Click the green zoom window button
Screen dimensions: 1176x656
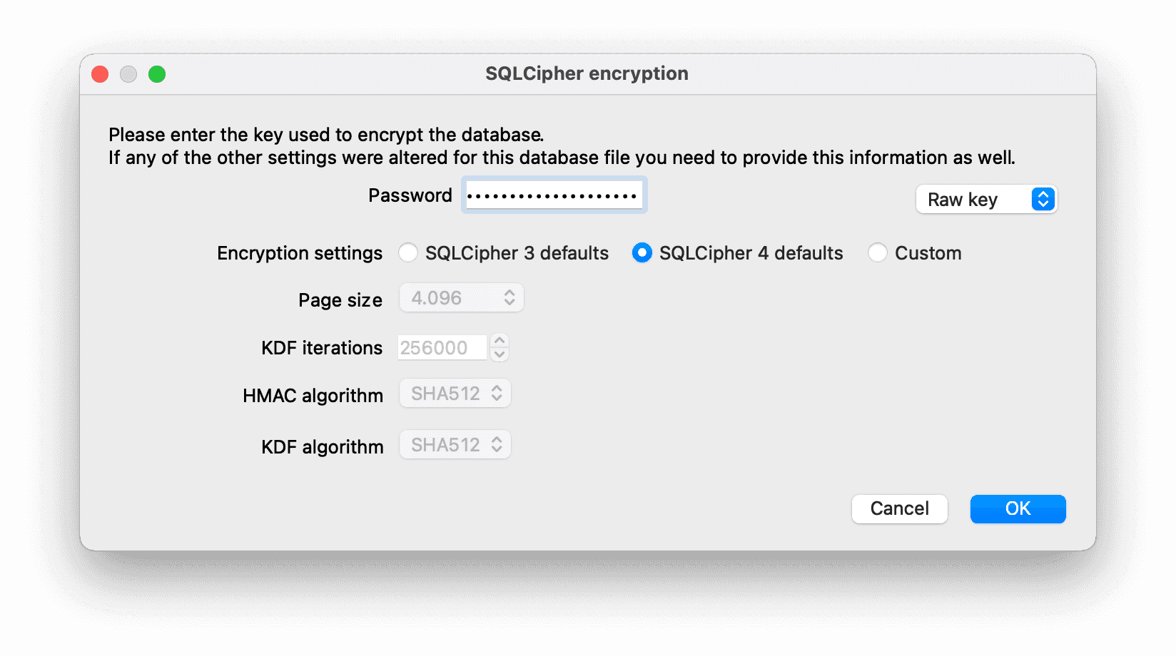(x=157, y=74)
